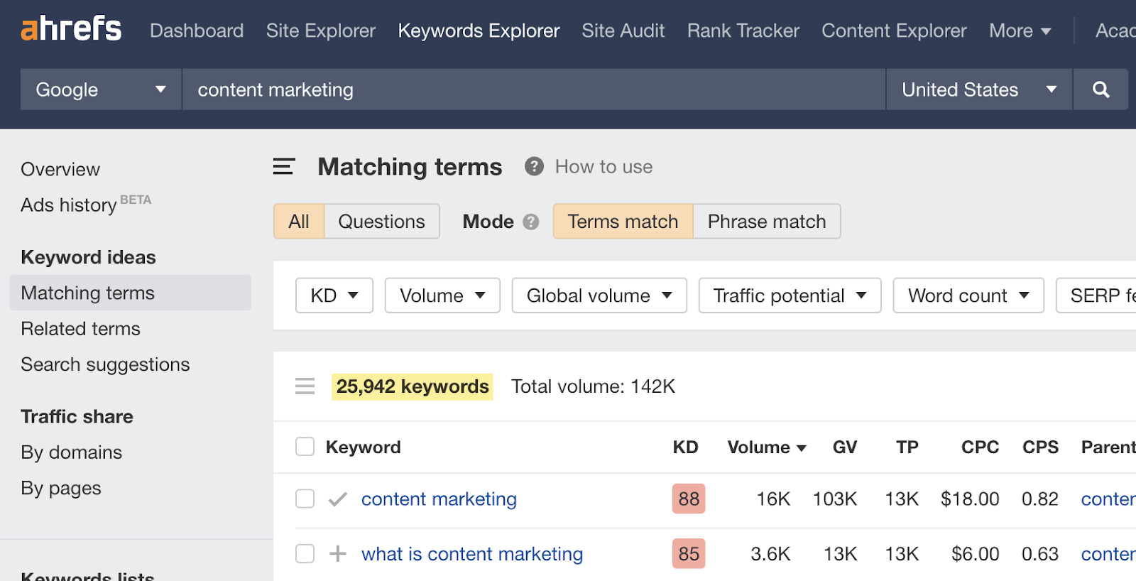Click the keyword search input field
Image resolution: width=1136 pixels, height=581 pixels.
(534, 89)
